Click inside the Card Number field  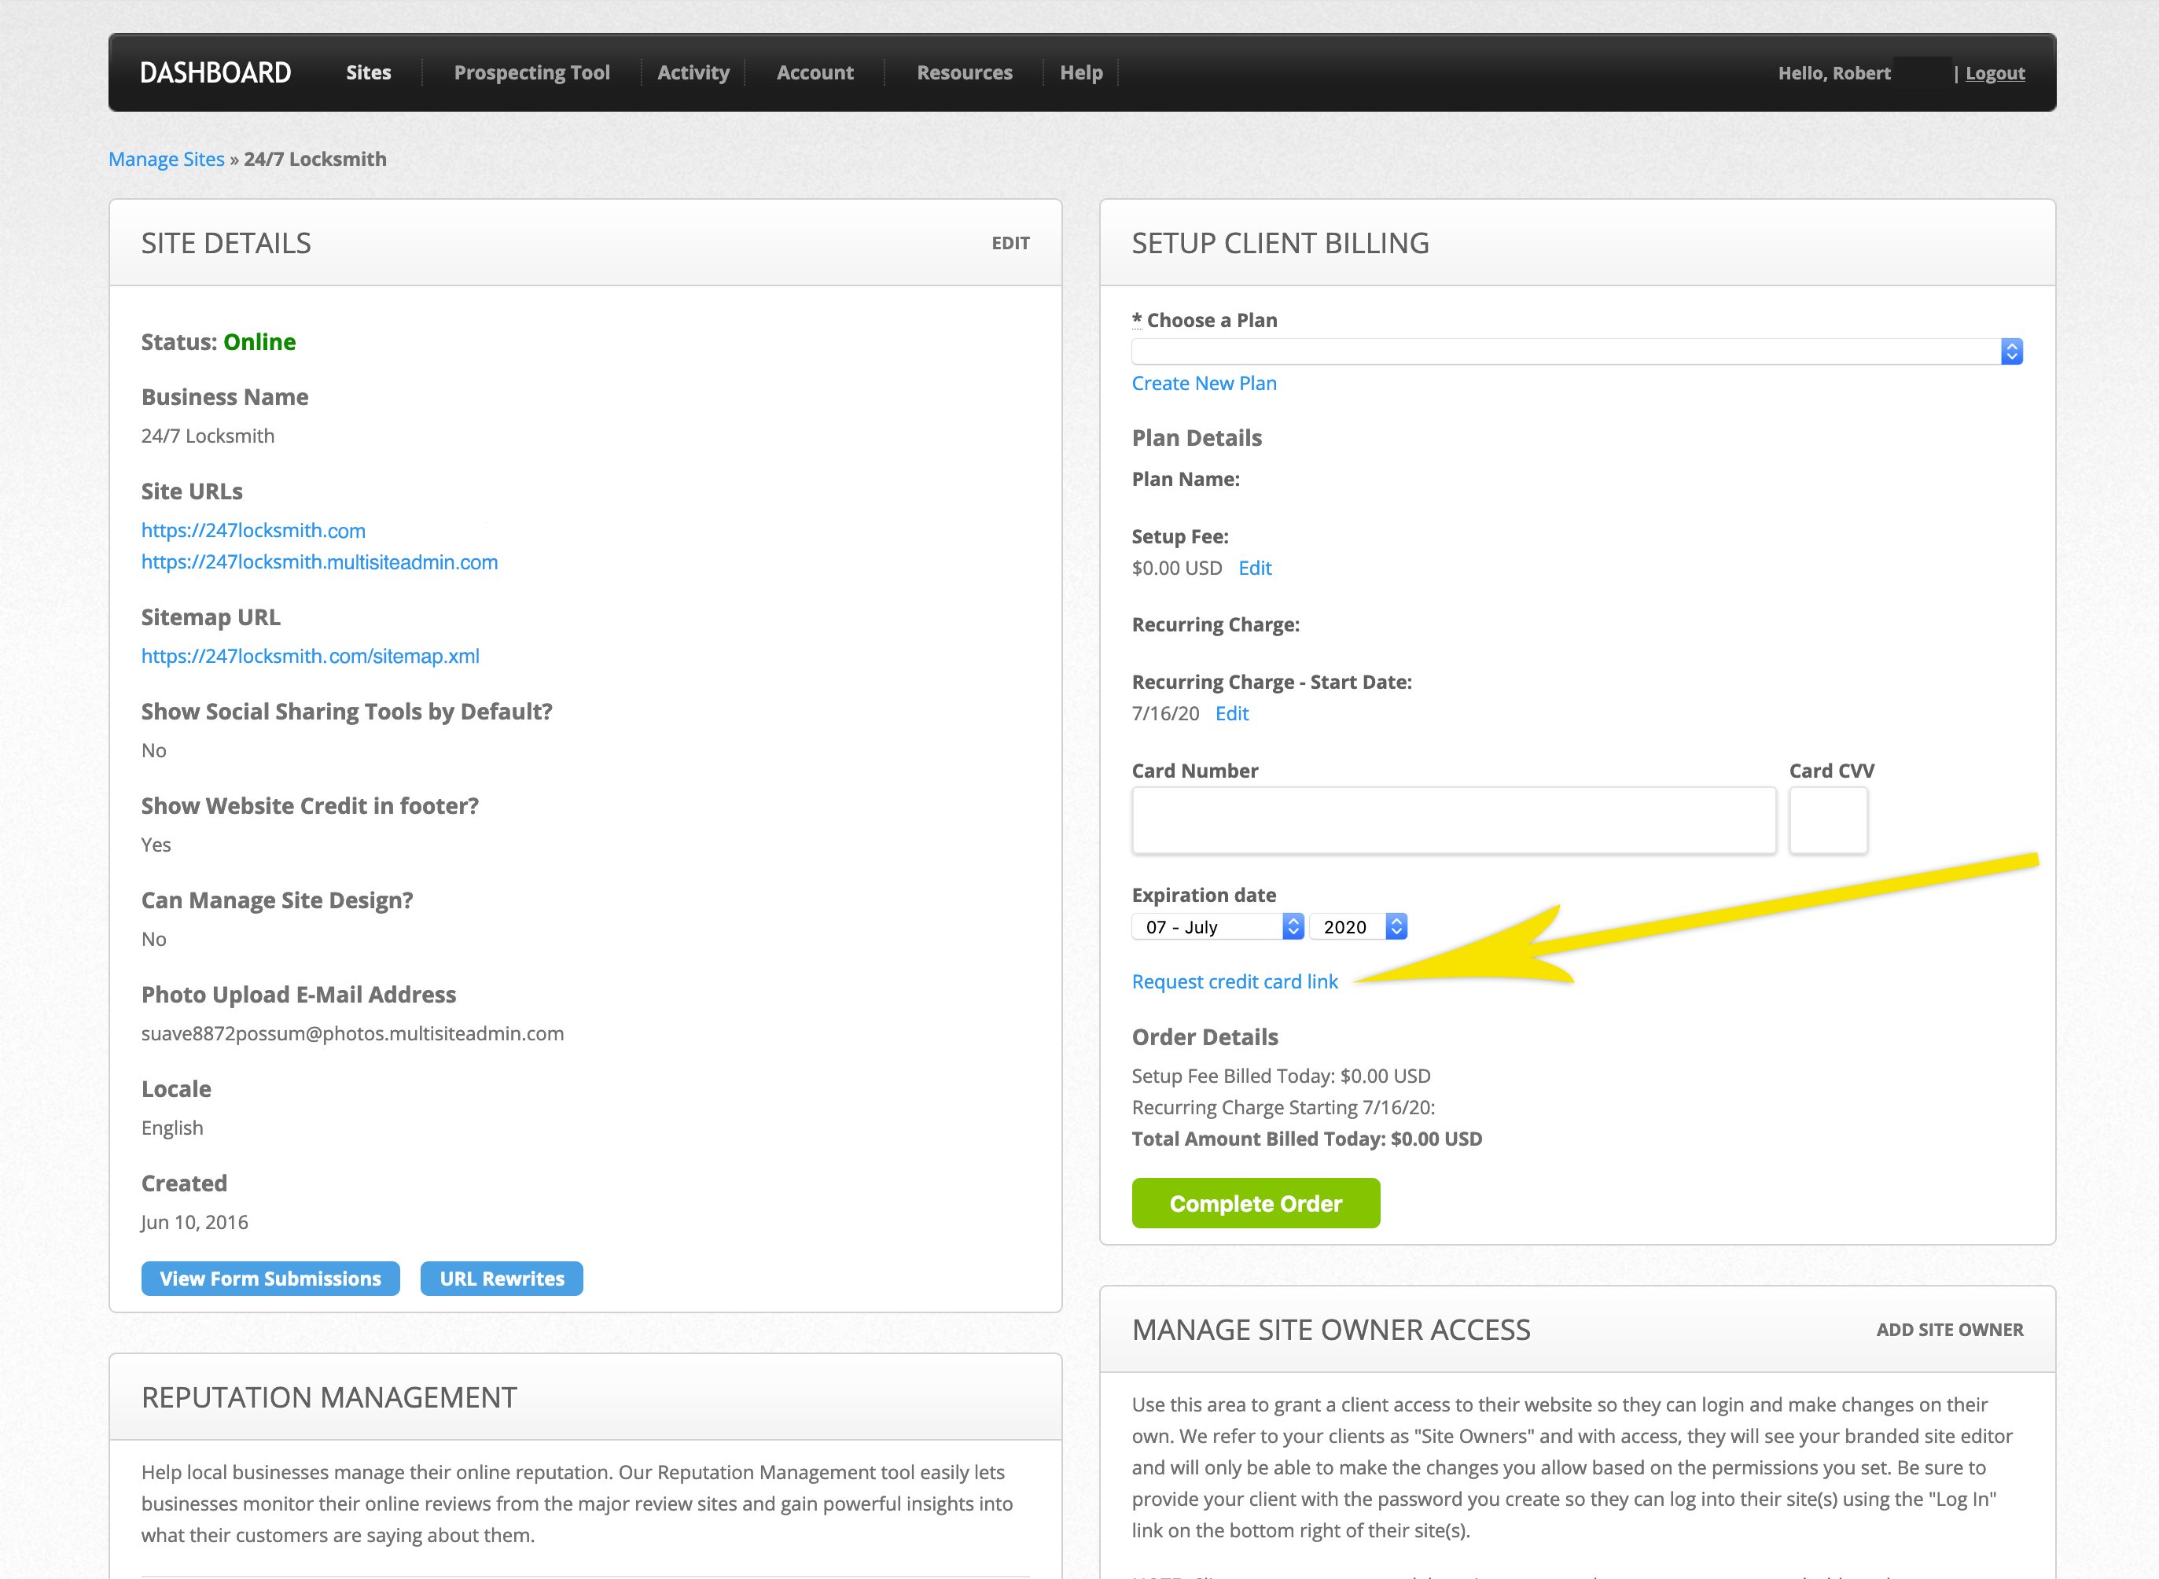pos(1453,820)
